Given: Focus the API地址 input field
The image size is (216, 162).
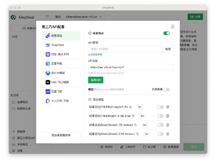Looking at the screenshot, I should [x=131, y=67].
